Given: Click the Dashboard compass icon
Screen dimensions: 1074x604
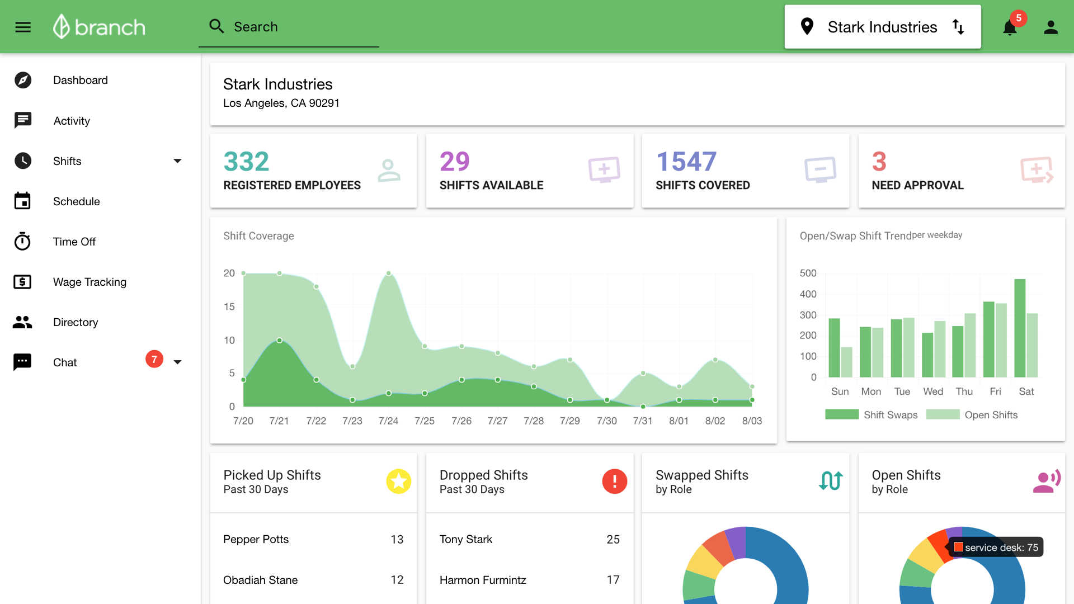Looking at the screenshot, I should point(23,80).
